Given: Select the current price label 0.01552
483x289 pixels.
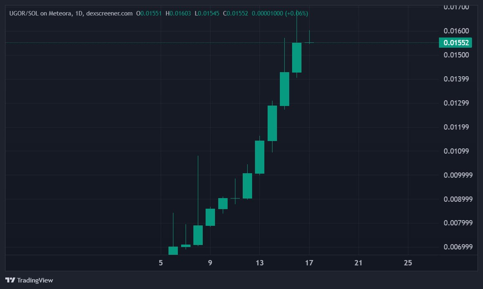Looking at the screenshot, I should [x=455, y=42].
